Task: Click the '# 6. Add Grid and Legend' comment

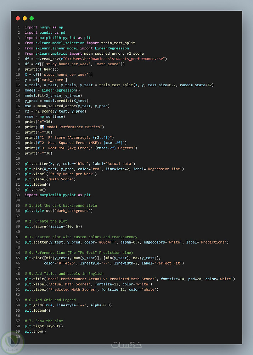Action: click(x=50, y=300)
